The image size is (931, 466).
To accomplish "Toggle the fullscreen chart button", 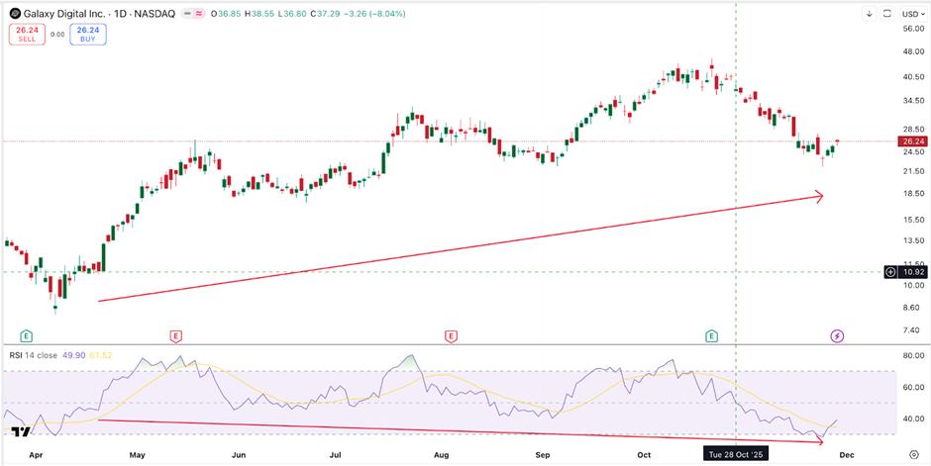I will [x=887, y=13].
